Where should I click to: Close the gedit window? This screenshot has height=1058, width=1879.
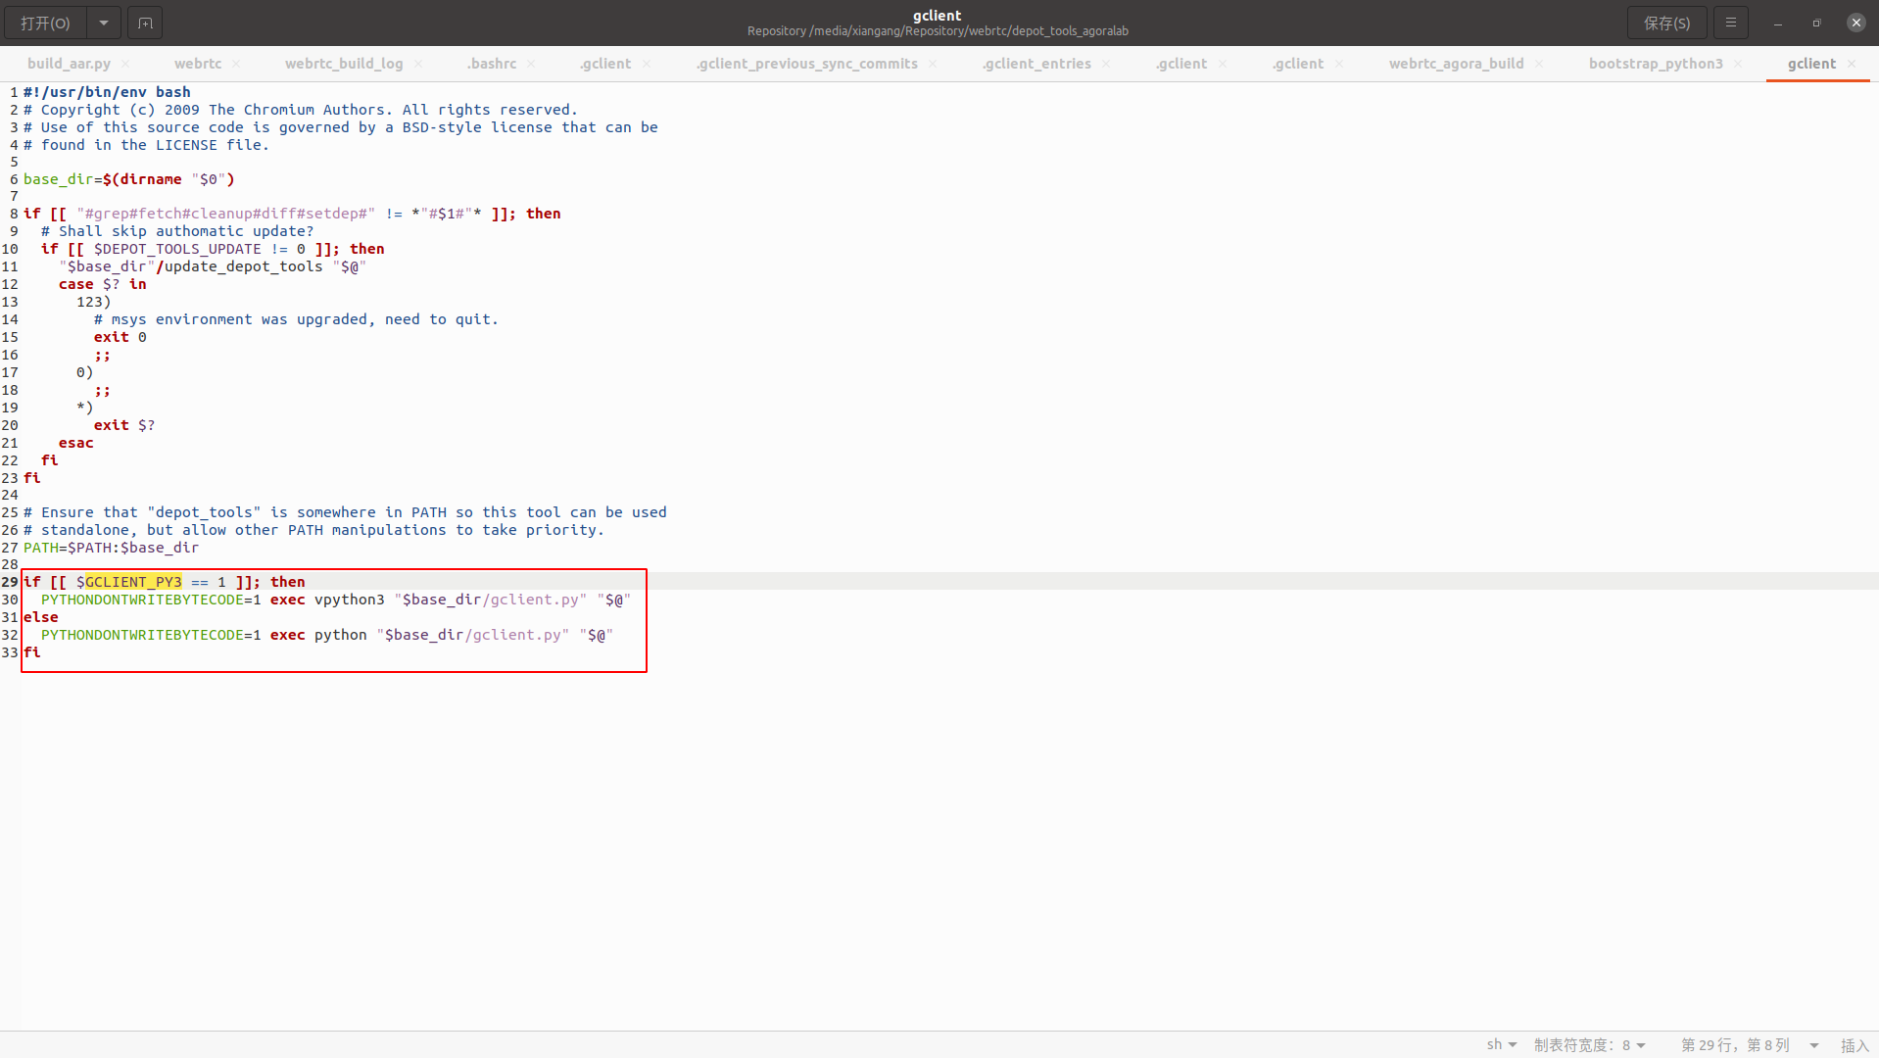[1855, 23]
